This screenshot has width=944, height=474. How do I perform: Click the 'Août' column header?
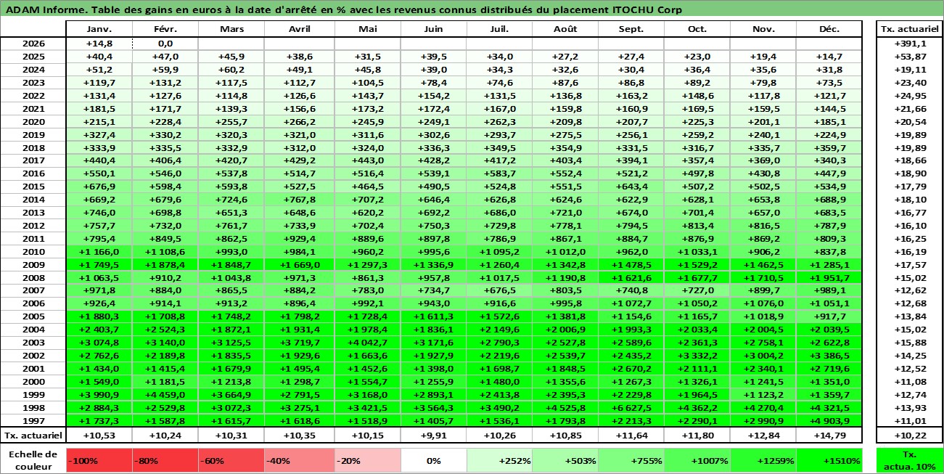click(565, 29)
